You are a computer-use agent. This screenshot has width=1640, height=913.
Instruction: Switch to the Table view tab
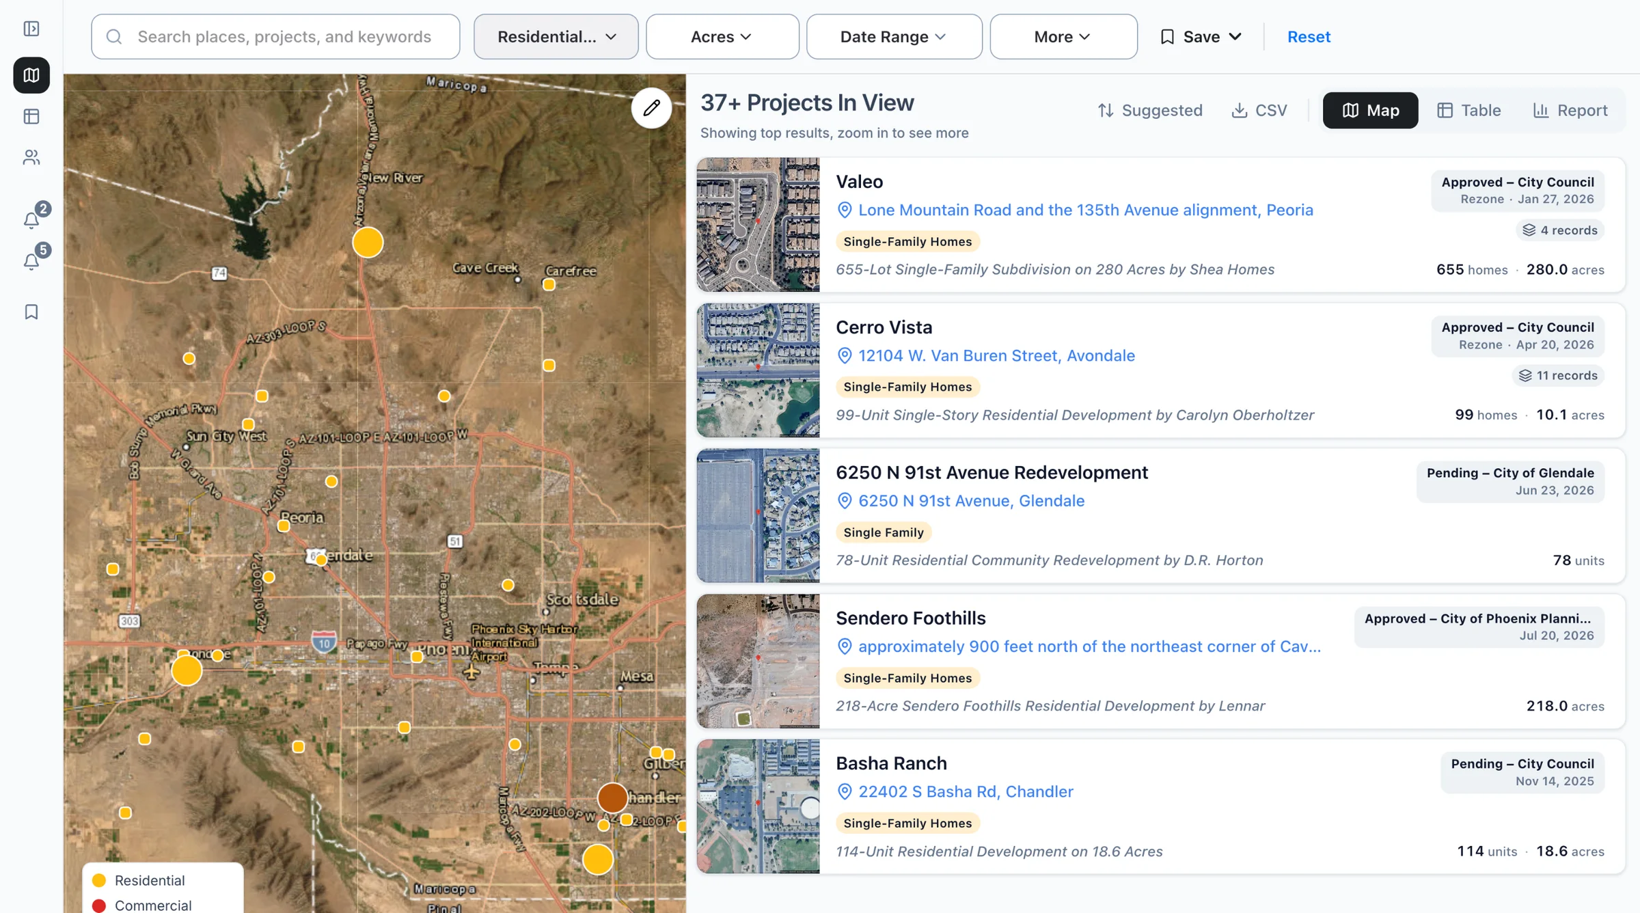tap(1469, 110)
